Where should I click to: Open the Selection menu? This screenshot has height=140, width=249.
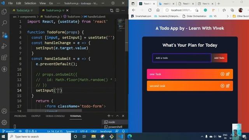[x=30, y=3]
